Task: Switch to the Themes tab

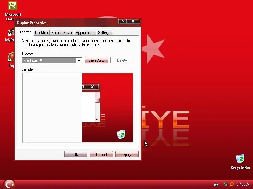Action: pyautogui.click(x=25, y=32)
